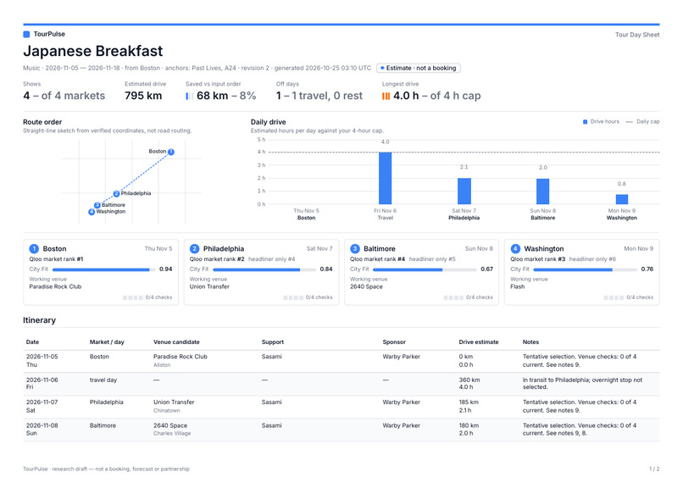This screenshot has width=683, height=483.
Task: Click the TourPulse blue square logo
Action: 26,34
